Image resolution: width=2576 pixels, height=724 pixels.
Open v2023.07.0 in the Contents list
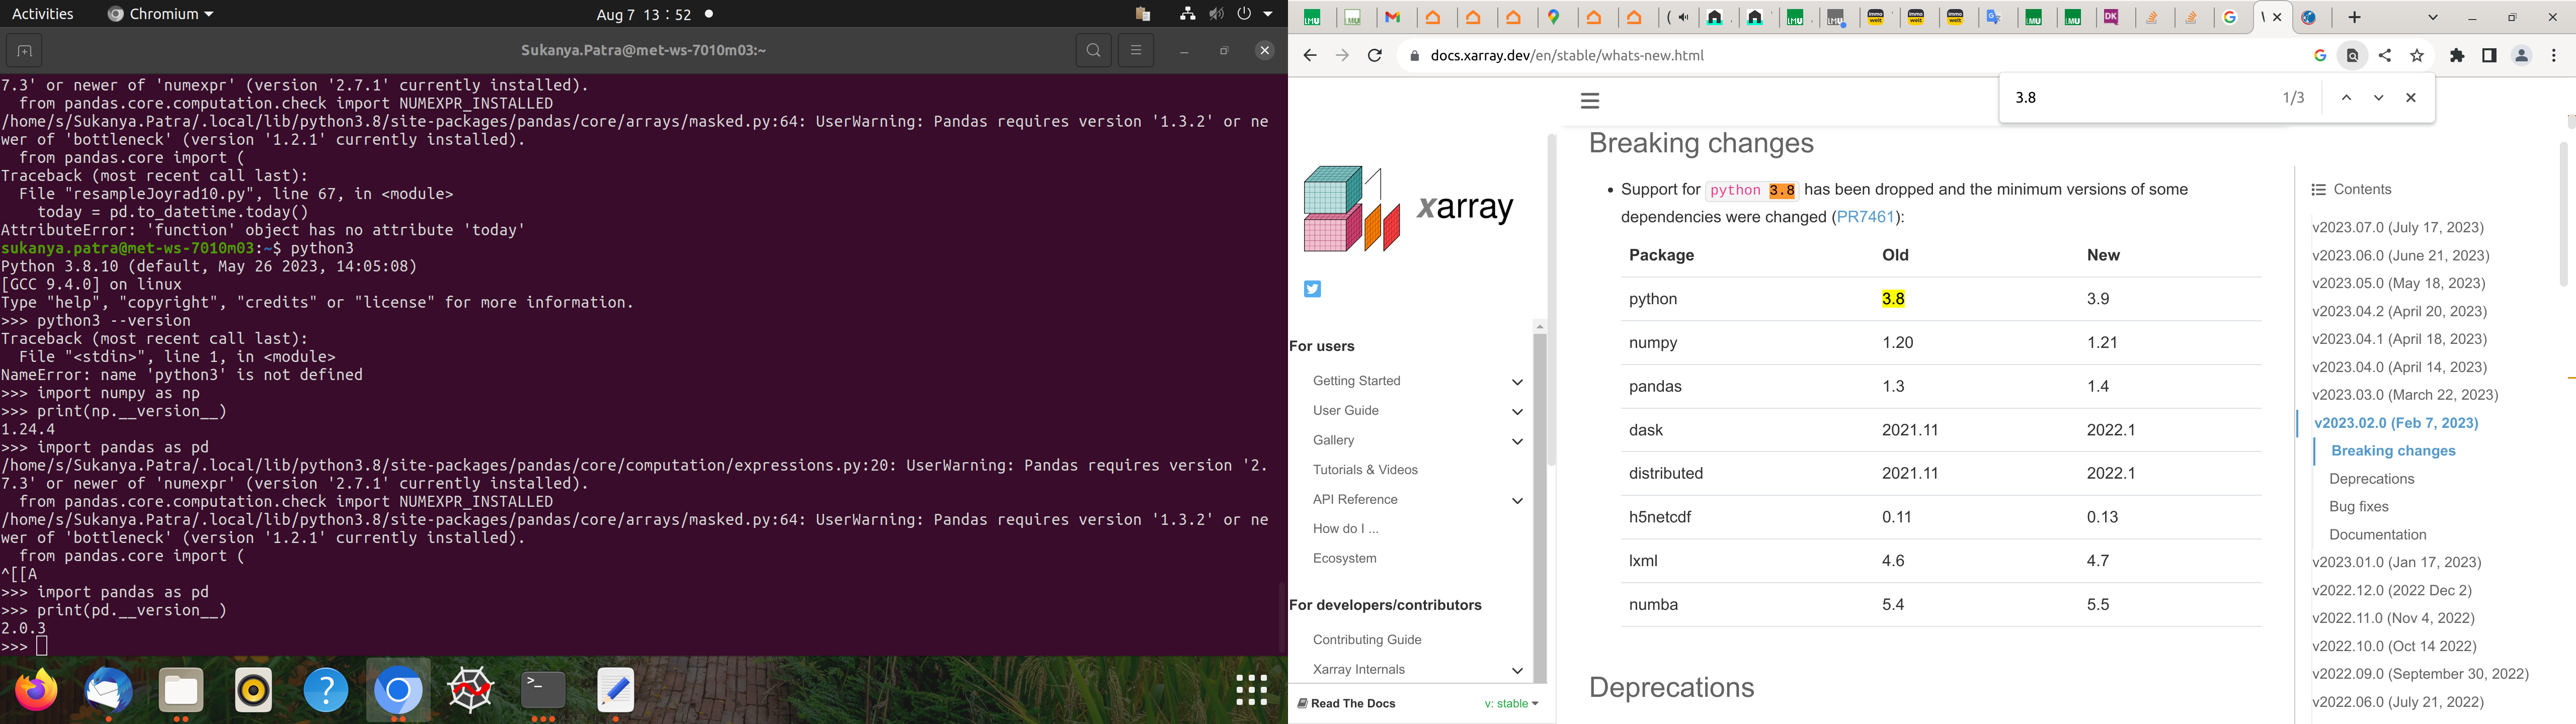[x=2397, y=228]
